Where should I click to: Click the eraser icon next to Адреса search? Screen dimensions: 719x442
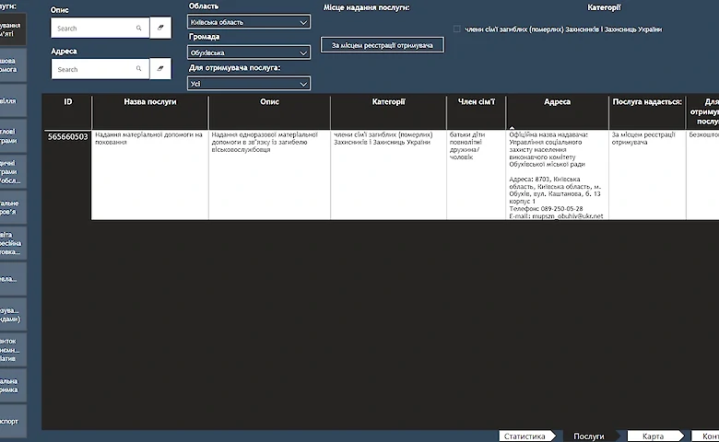(160, 69)
